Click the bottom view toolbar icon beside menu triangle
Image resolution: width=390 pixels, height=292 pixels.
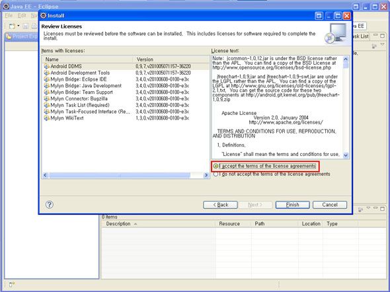point(360,210)
